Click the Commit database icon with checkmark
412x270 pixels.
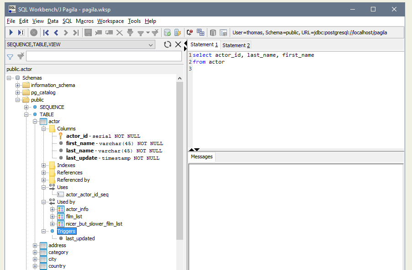(167, 32)
